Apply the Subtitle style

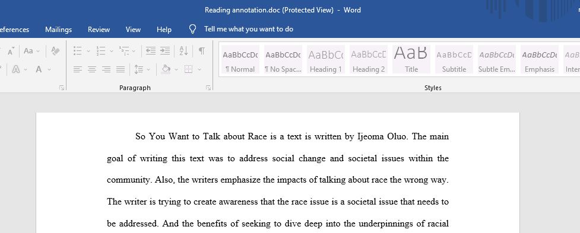tap(454, 59)
